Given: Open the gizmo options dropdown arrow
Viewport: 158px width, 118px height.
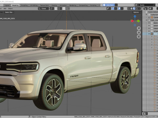Looking at the screenshot, I should click(116, 9).
